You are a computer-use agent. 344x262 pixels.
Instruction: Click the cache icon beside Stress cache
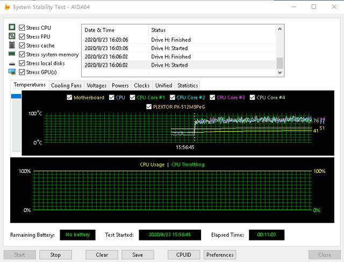tap(12, 46)
